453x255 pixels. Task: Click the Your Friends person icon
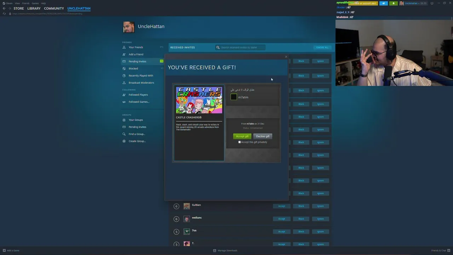[124, 47]
